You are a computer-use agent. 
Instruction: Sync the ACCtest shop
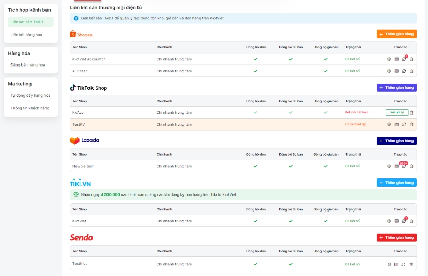point(404,71)
